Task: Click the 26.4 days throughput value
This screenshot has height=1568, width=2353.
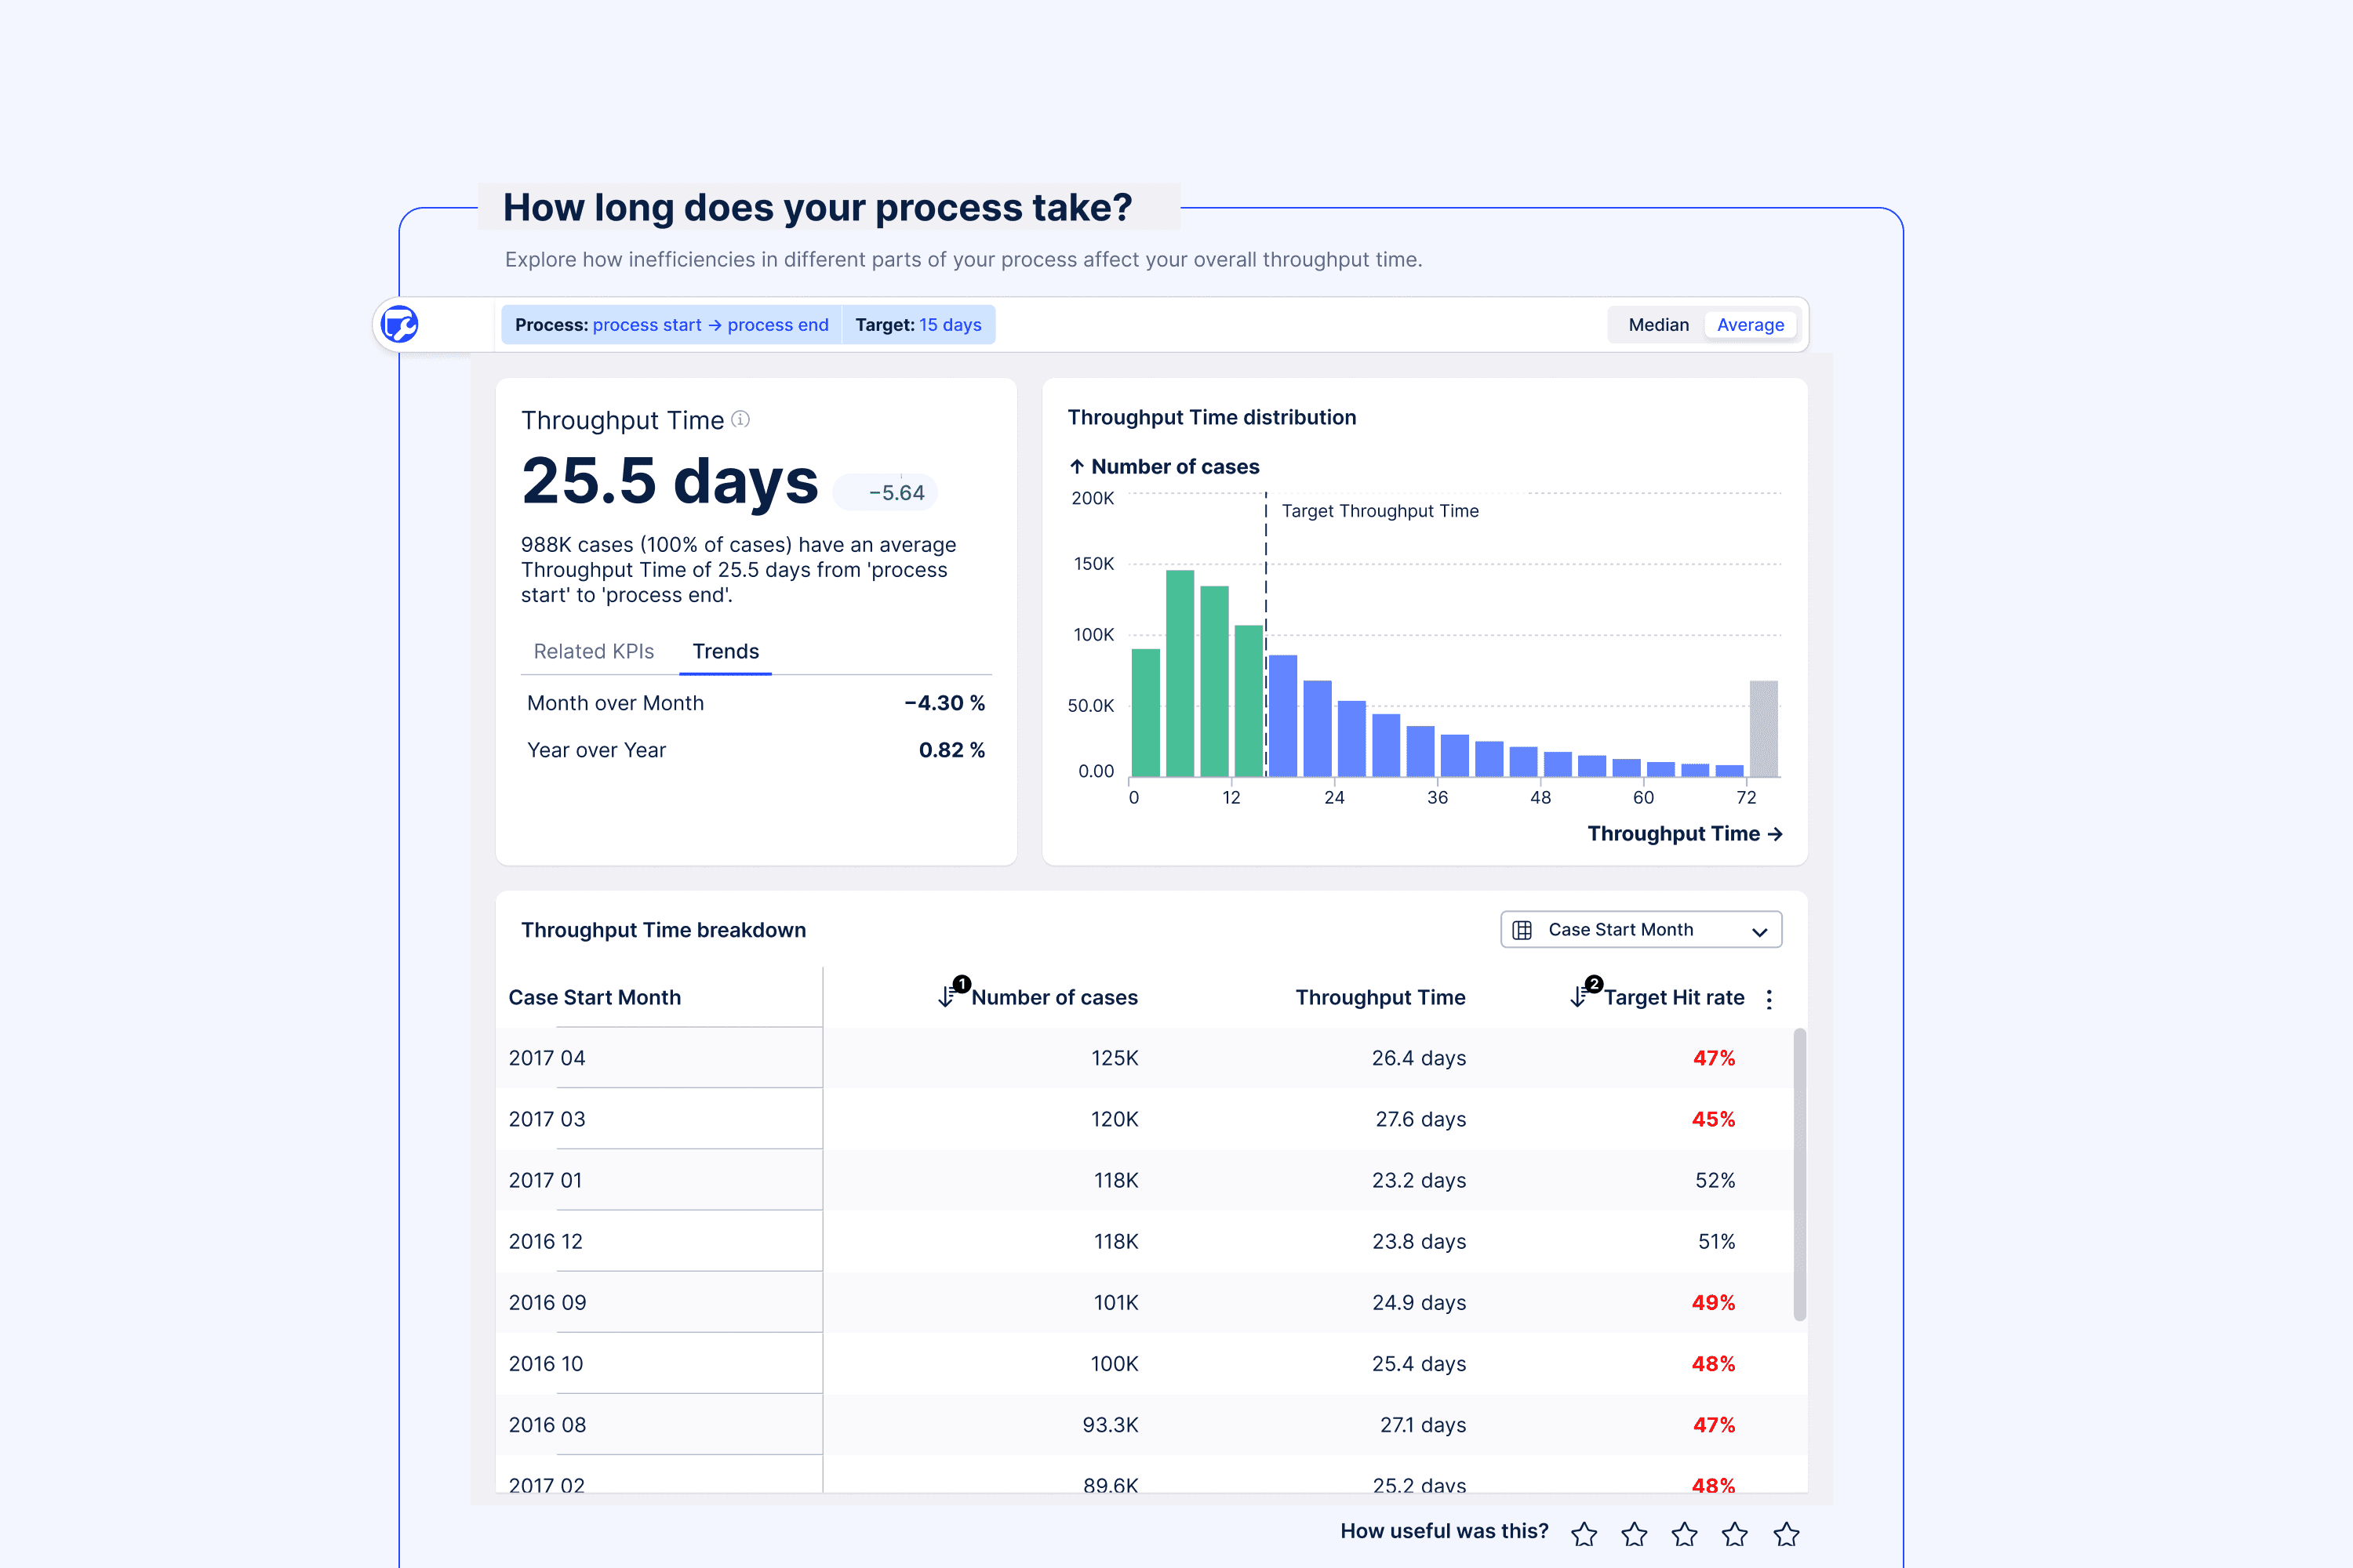Action: (x=1419, y=1058)
